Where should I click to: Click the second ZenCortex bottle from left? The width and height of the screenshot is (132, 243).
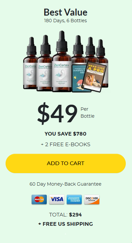point(44,63)
